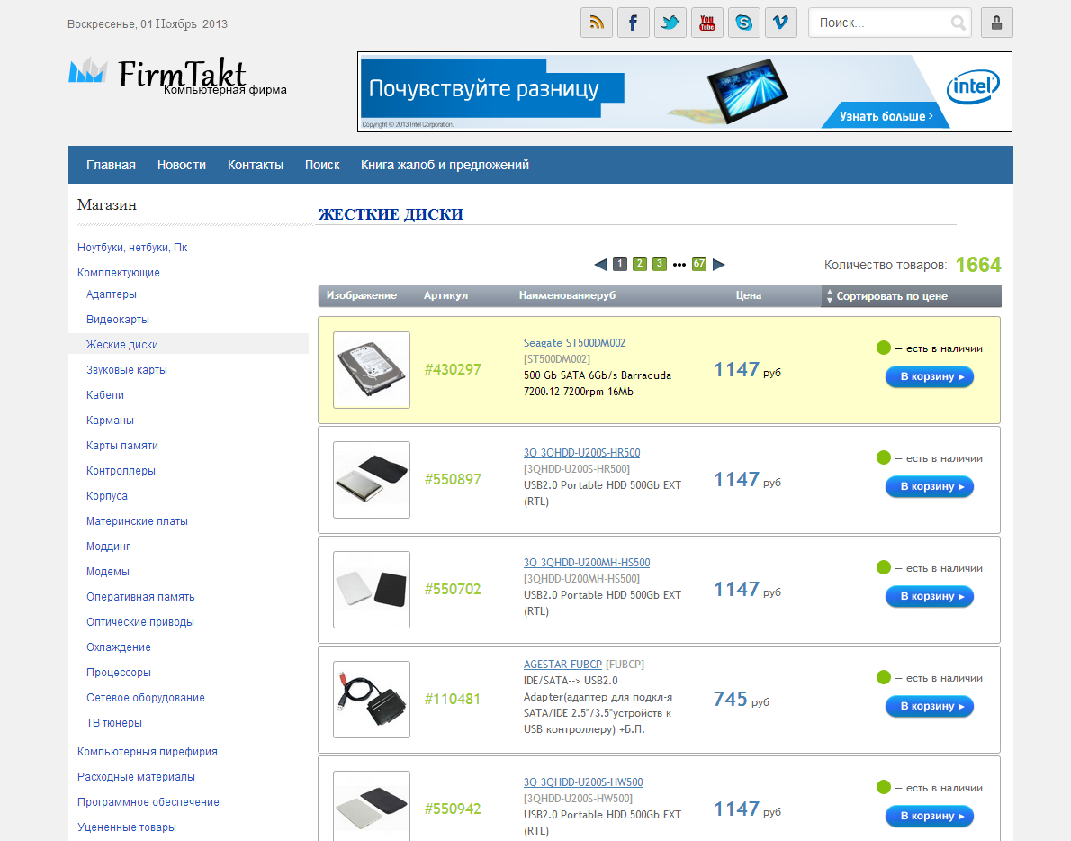Open ТВ тюнеры subcategory
1071x841 pixels.
pos(114,723)
